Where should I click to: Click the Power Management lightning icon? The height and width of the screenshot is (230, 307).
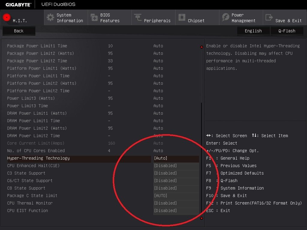coord(225,17)
